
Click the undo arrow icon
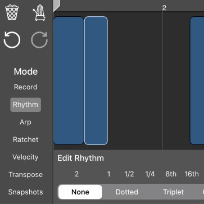(x=12, y=40)
